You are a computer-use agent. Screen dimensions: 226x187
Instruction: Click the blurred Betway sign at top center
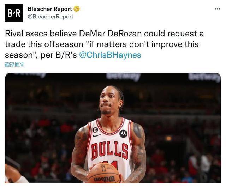coord(124,76)
